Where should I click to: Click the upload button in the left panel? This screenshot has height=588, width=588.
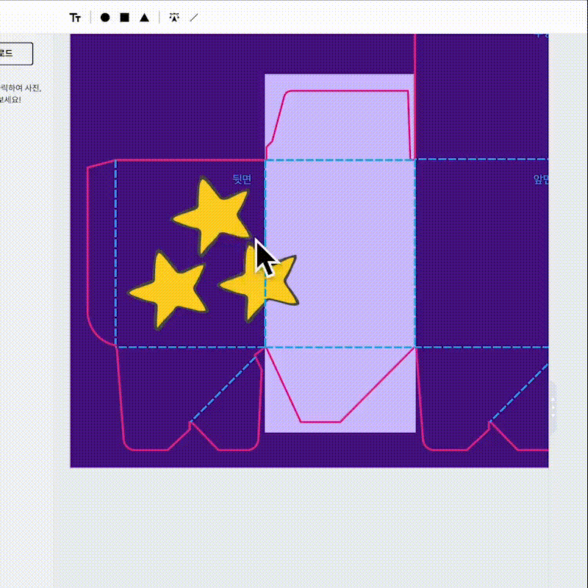click(15, 54)
